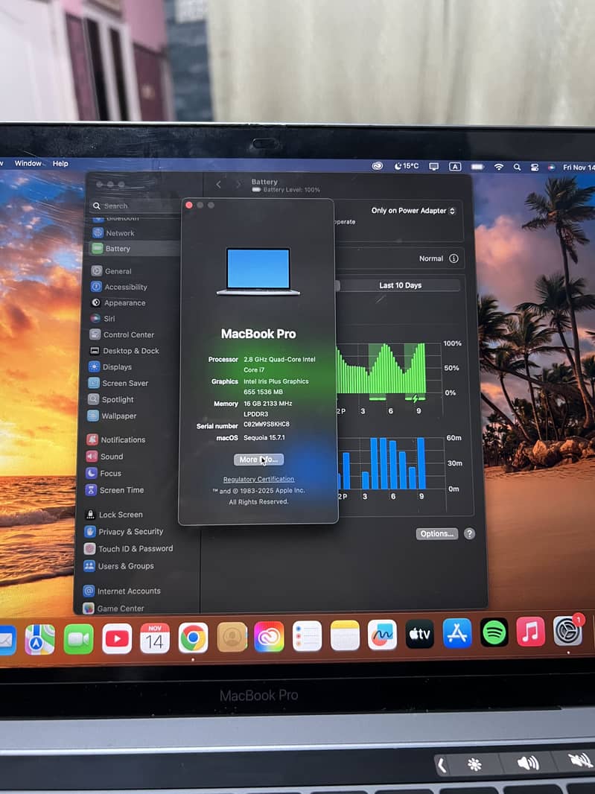Open Control Center in menu bar
This screenshot has width=595, height=794.
click(x=534, y=167)
